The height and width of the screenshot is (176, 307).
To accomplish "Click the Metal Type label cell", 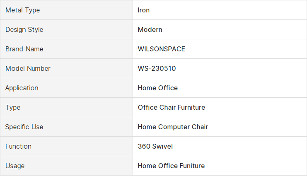I will pyautogui.click(x=66, y=10).
